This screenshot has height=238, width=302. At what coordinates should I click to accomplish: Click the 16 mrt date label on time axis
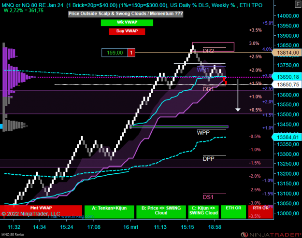(x=130, y=227)
